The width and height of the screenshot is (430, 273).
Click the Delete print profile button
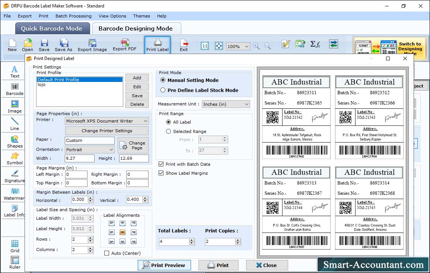(x=137, y=104)
